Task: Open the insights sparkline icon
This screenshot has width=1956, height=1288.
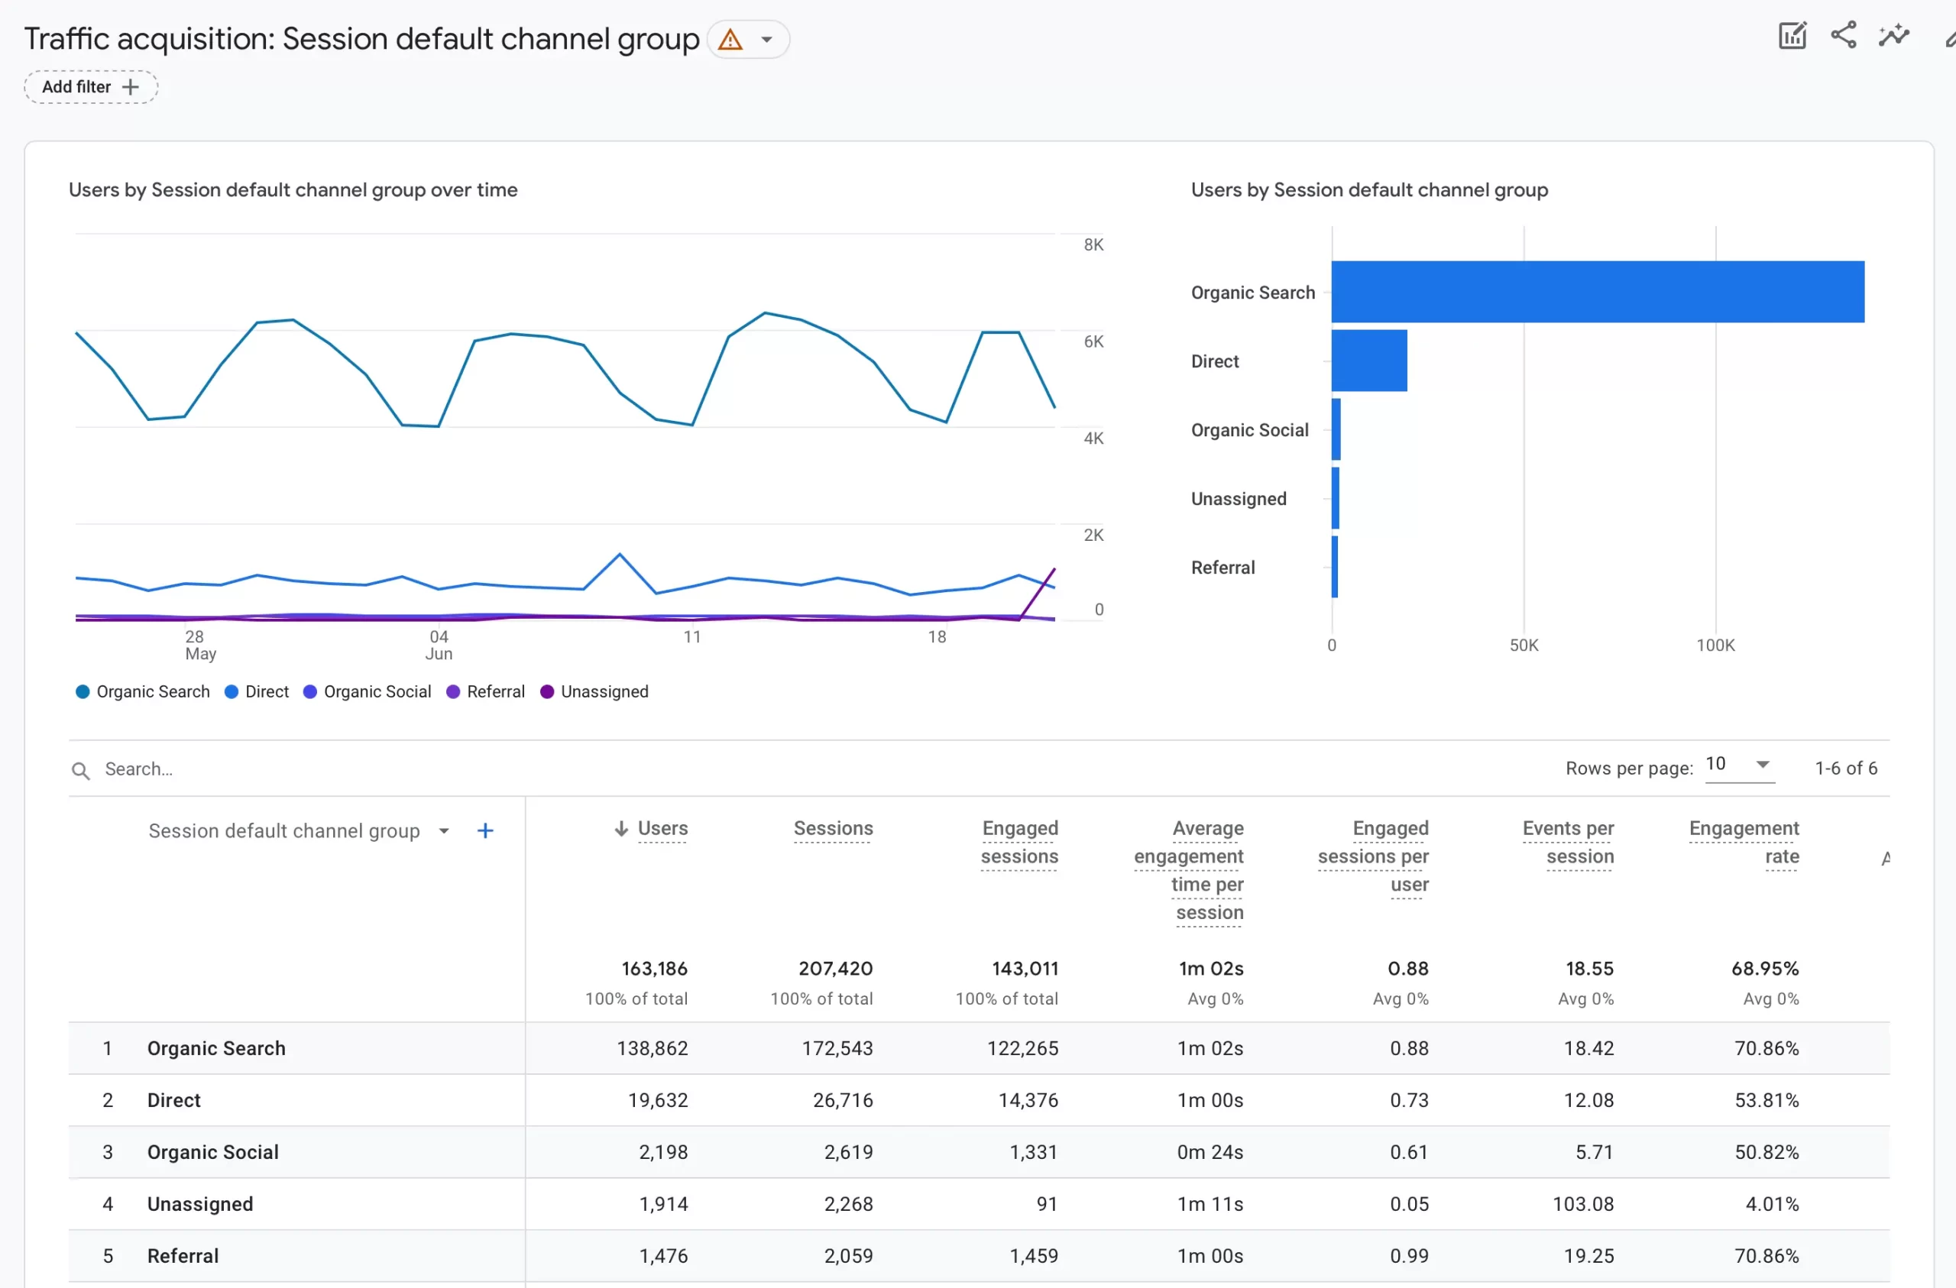Action: [1893, 35]
